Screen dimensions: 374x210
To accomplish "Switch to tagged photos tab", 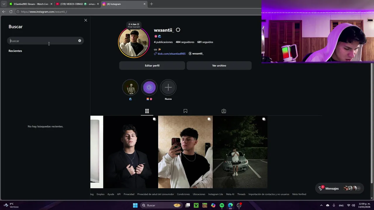I will click(224, 111).
